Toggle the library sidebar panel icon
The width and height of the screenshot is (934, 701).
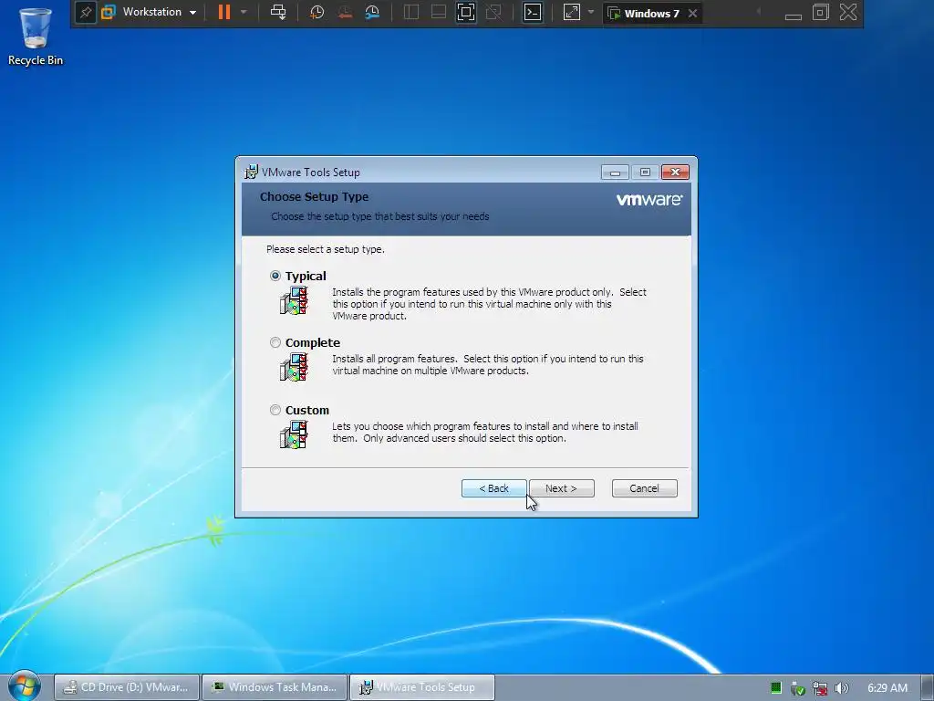pyautogui.click(x=411, y=12)
